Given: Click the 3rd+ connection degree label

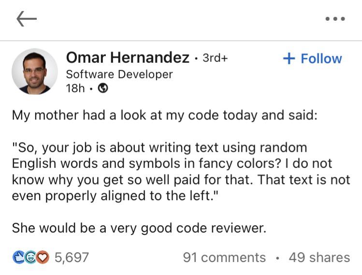Looking at the screenshot, I should coord(215,58).
